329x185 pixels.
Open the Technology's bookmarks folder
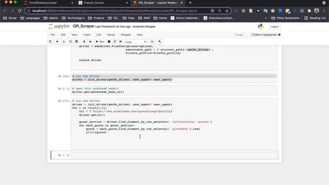(x=73, y=18)
